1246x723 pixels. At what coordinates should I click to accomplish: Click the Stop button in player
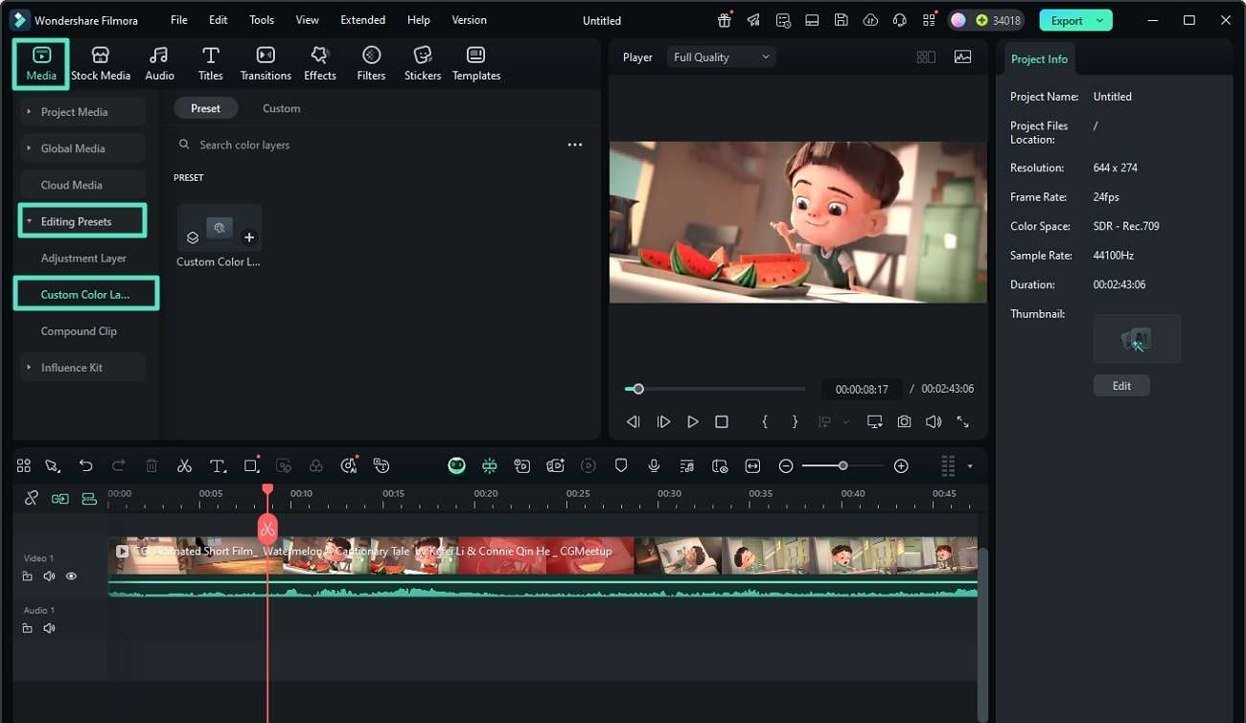[722, 421]
